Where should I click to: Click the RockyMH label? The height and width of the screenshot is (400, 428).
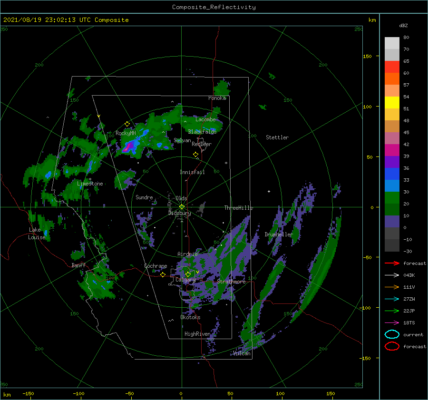point(126,133)
